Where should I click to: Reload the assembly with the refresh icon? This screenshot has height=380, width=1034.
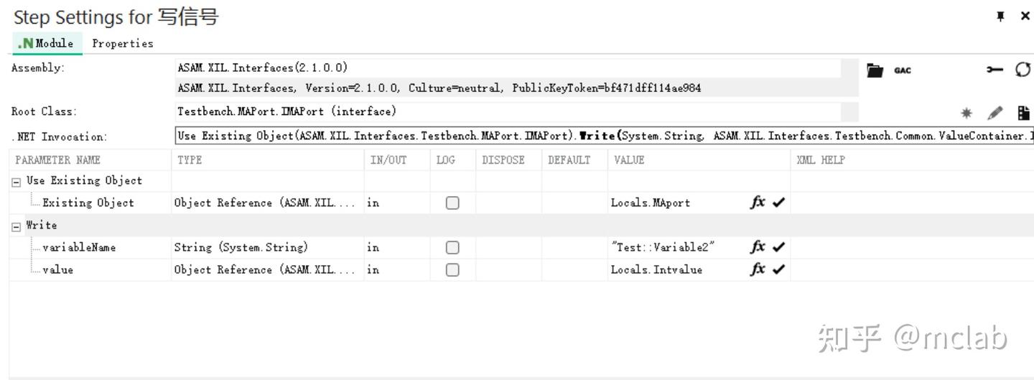1023,70
